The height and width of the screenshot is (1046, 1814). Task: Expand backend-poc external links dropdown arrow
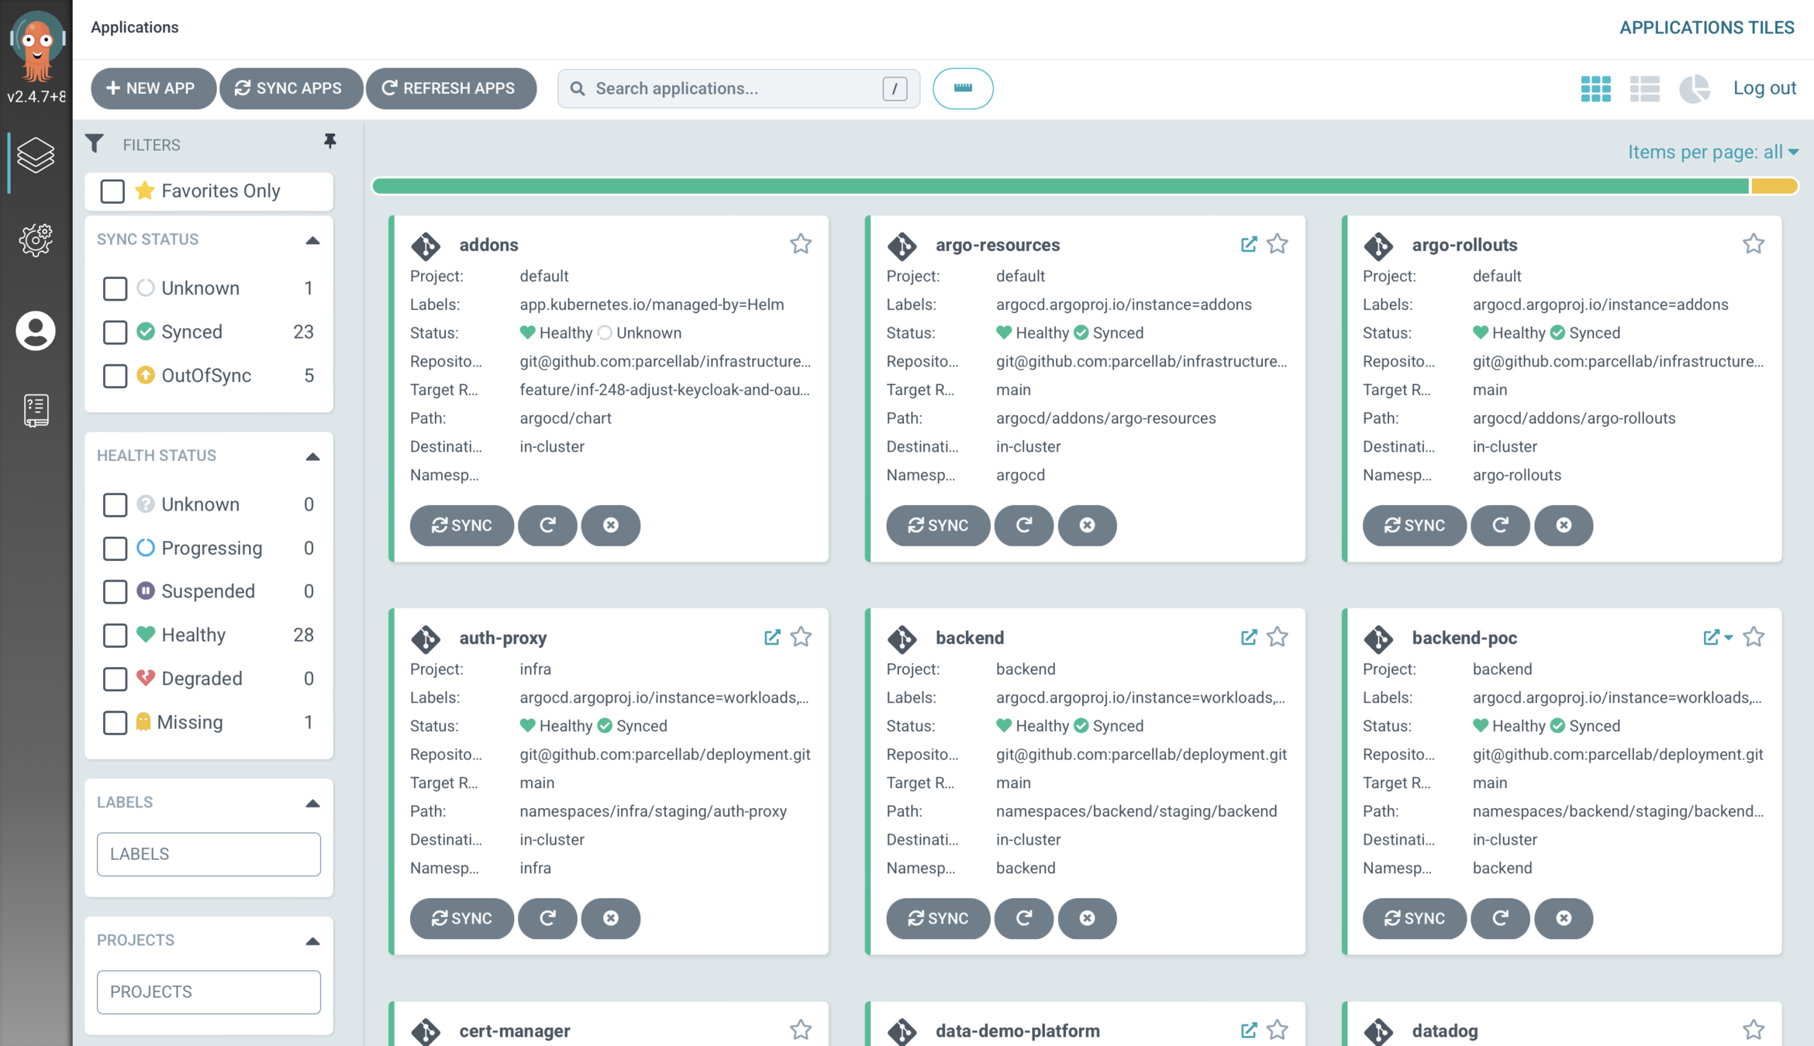(x=1729, y=637)
